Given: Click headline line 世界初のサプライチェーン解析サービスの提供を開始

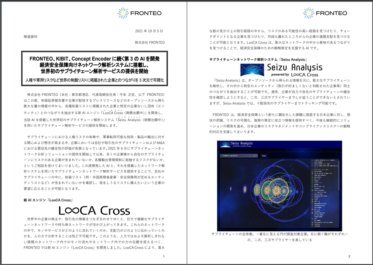Looking at the screenshot, I should click(x=94, y=72).
